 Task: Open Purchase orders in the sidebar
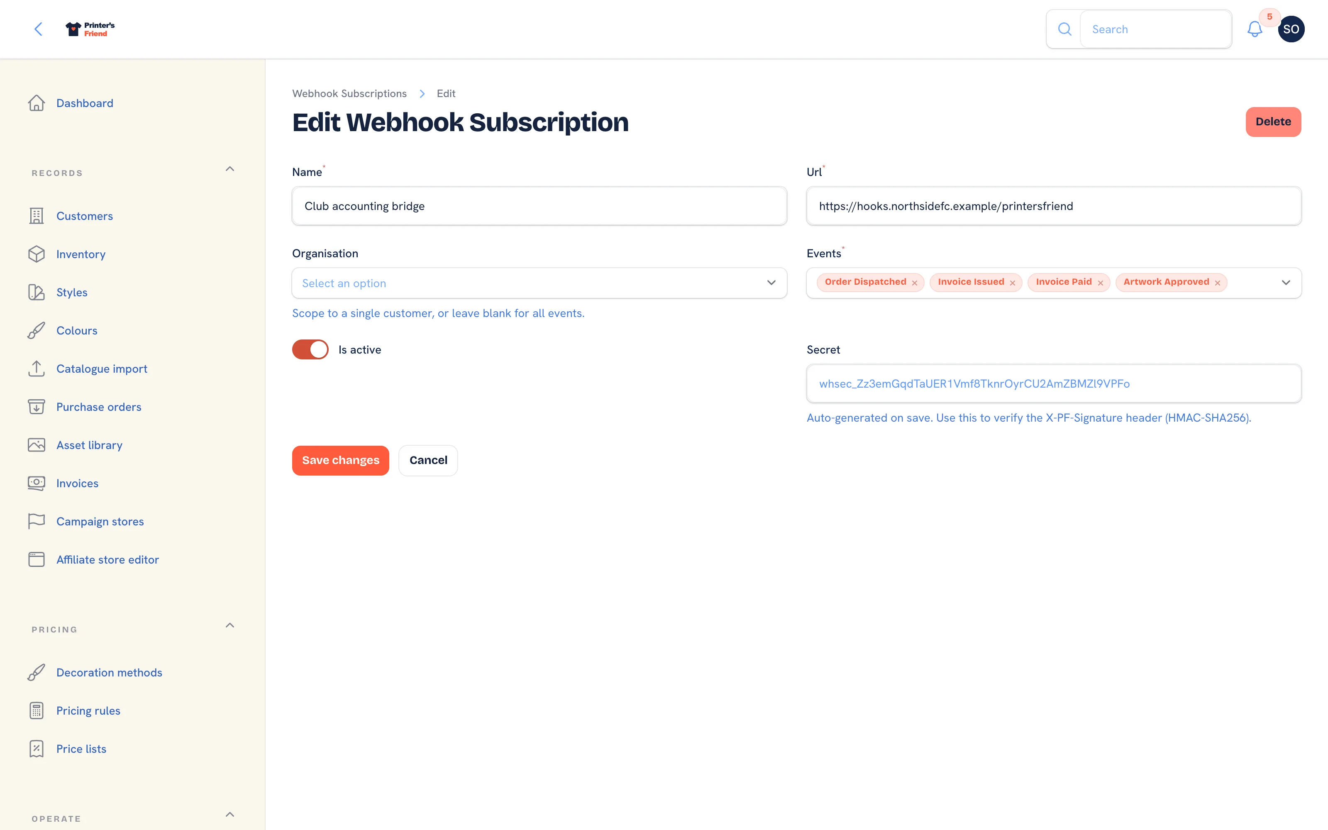99,407
